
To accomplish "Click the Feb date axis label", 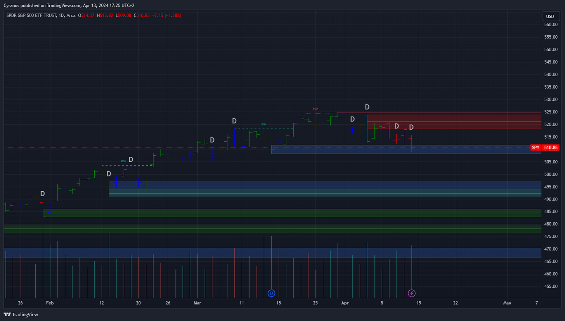I will coord(50,303).
